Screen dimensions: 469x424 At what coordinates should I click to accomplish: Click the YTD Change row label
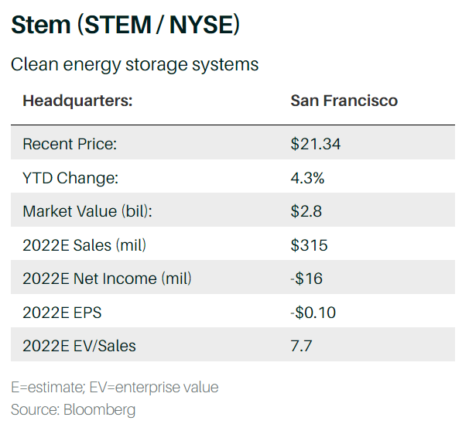click(x=70, y=178)
